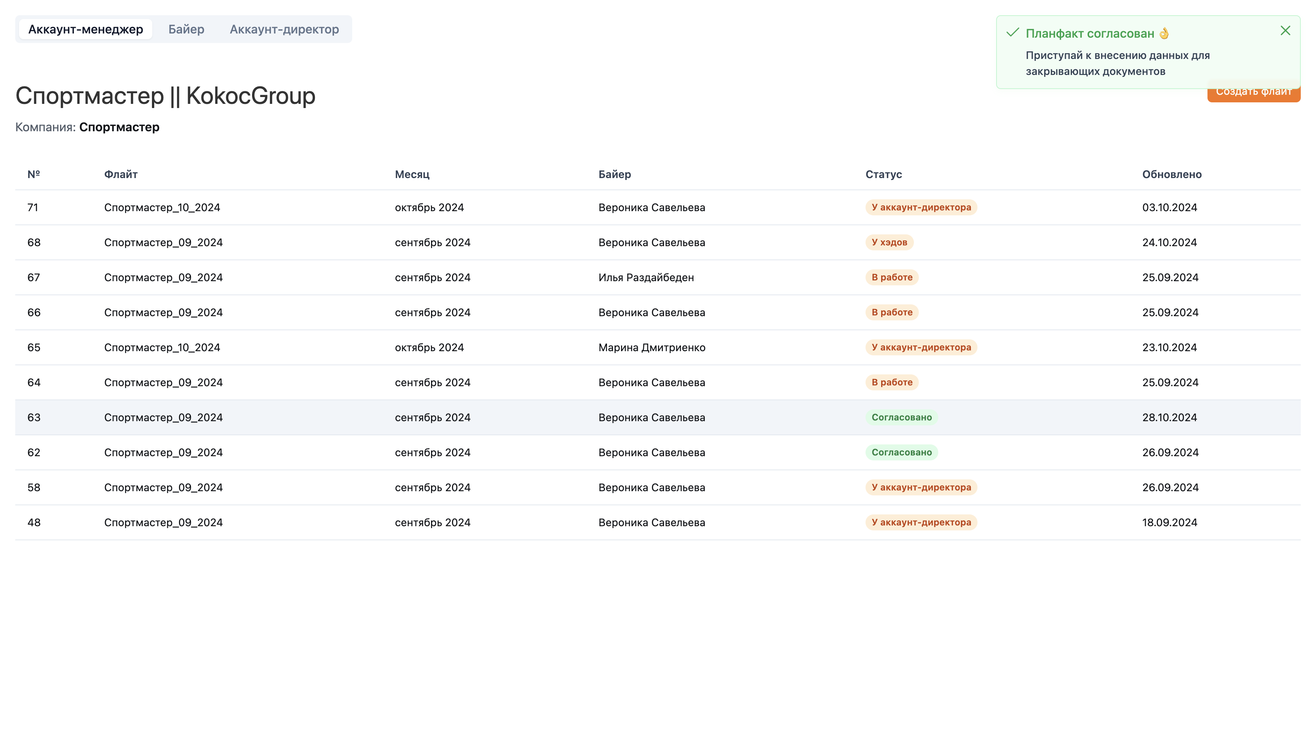Open flight number 48
The image size is (1316, 729).
[x=658, y=522]
